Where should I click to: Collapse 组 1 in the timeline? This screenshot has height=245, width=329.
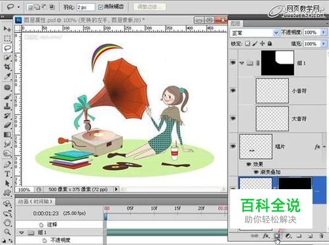point(21,233)
